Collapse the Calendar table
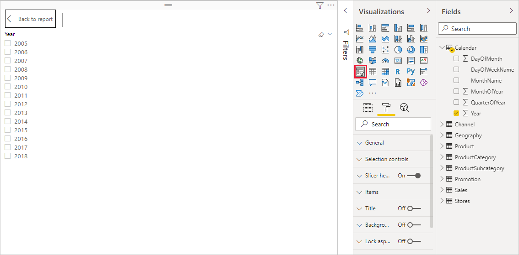 tap(442, 47)
